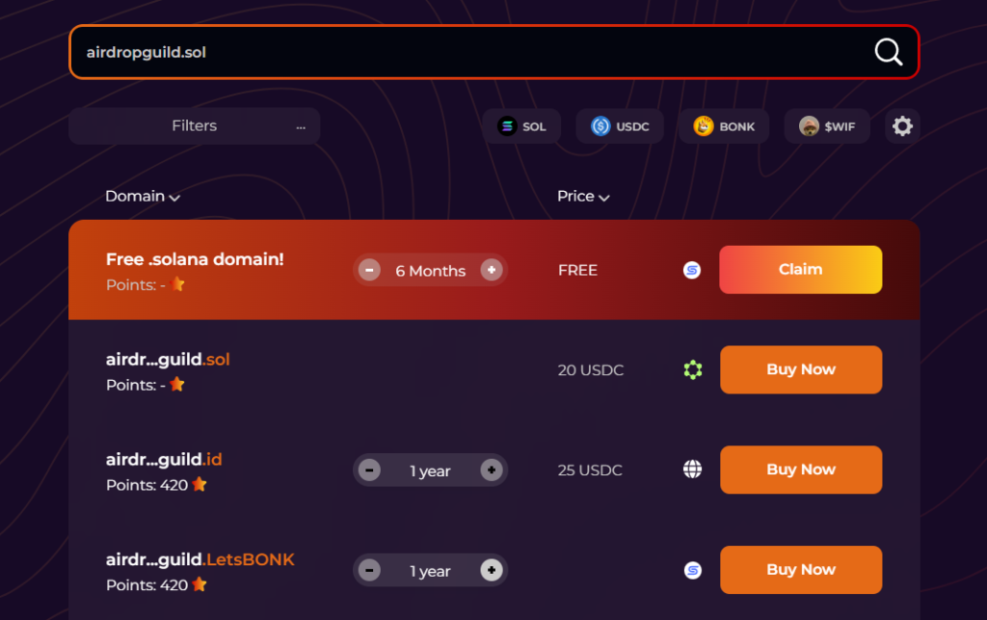Click the globe icon on the airdr…guild.id row
987x620 pixels.
(692, 470)
